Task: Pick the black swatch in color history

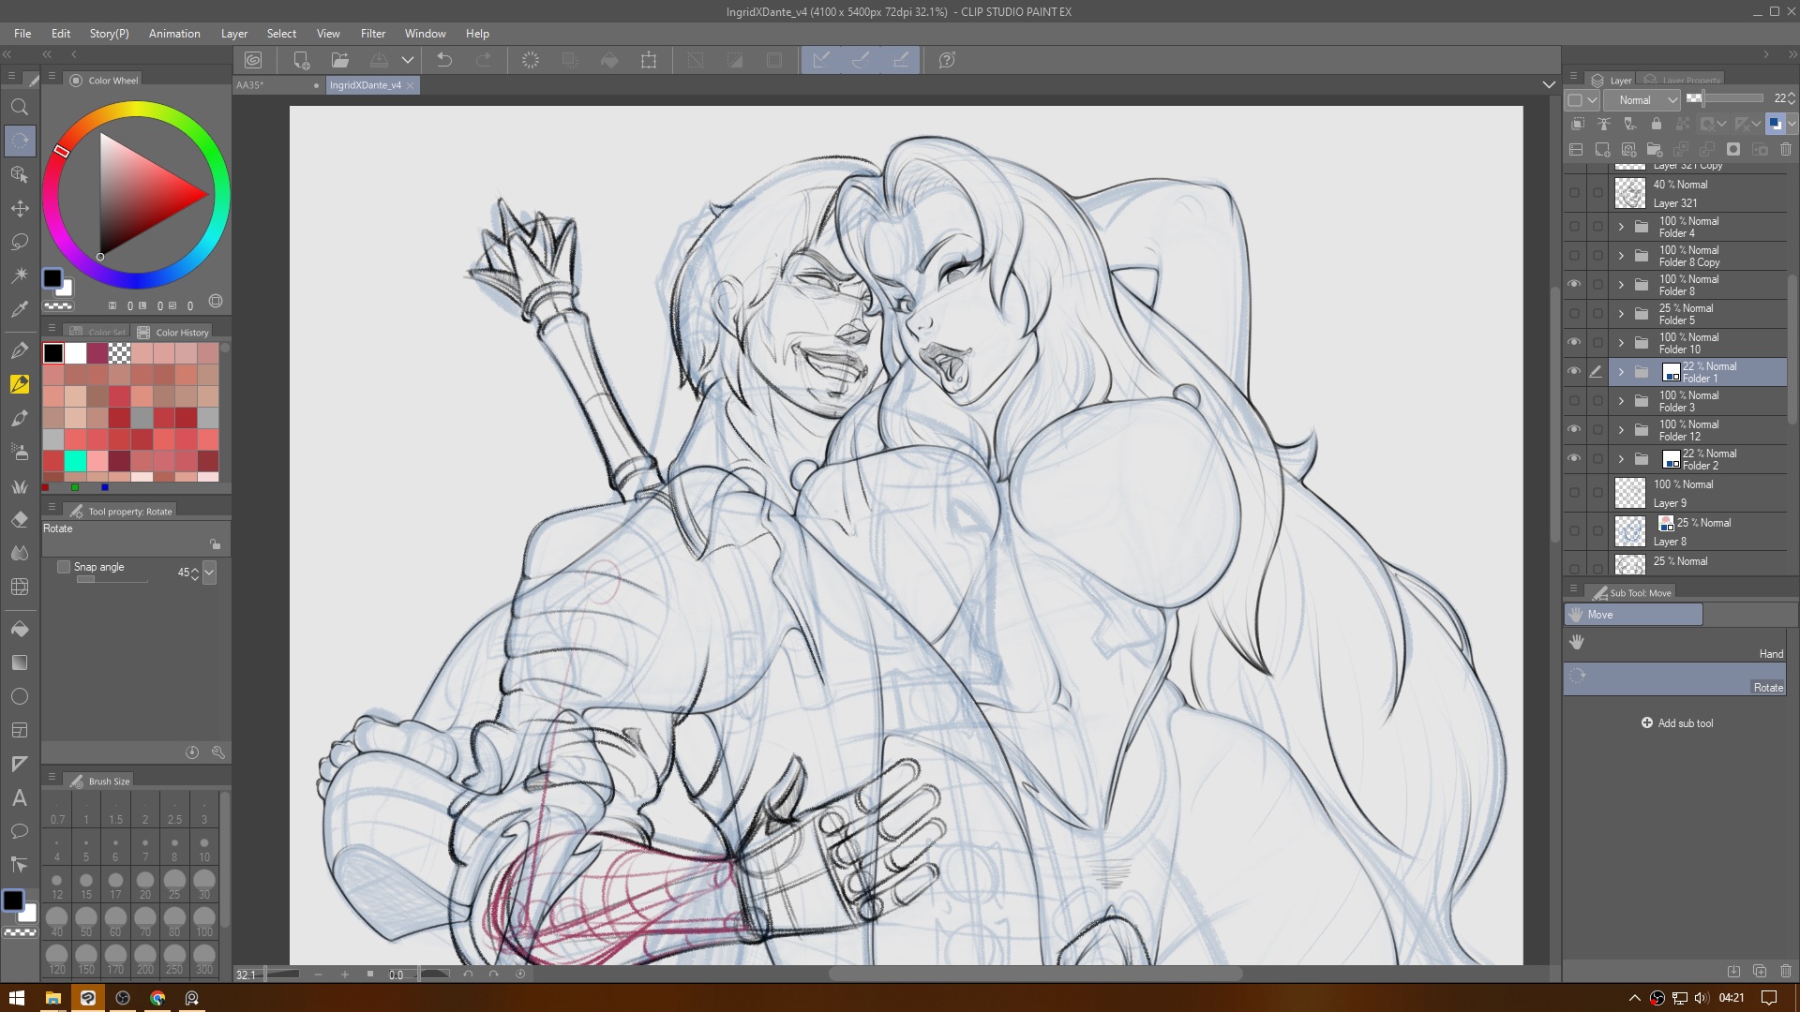Action: 53,353
